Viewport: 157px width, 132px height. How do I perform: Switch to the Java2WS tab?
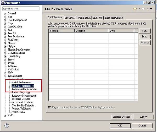tap(70, 18)
